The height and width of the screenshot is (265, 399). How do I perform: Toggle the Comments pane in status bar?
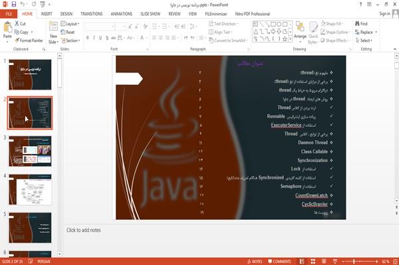pyautogui.click(x=279, y=262)
